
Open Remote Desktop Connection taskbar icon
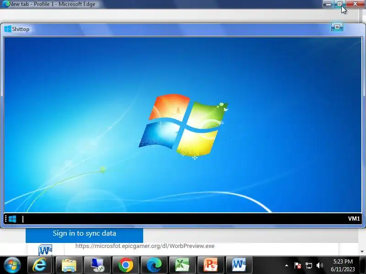tap(97, 265)
